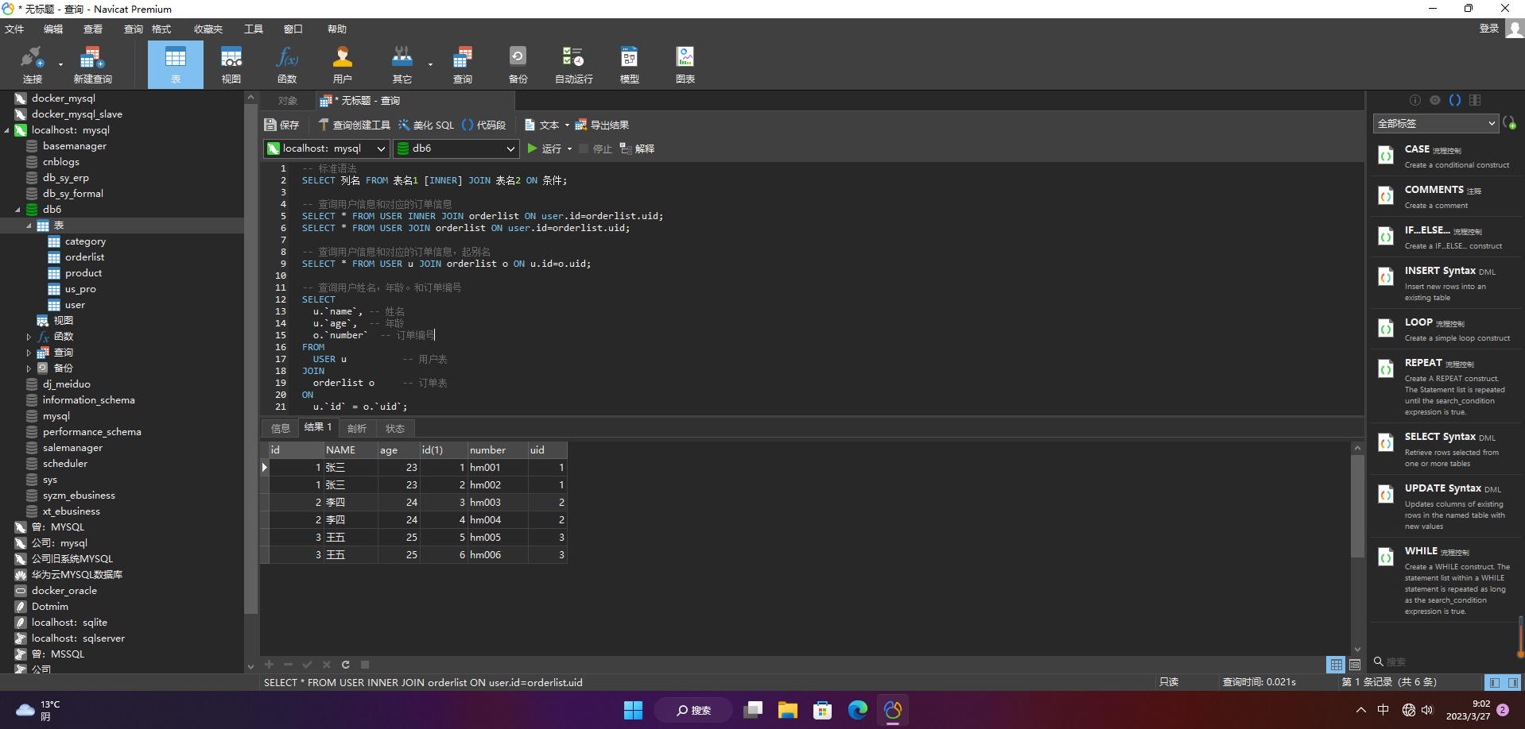Insert the WHILE snippet
The height and width of the screenshot is (729, 1525).
[x=1445, y=580]
